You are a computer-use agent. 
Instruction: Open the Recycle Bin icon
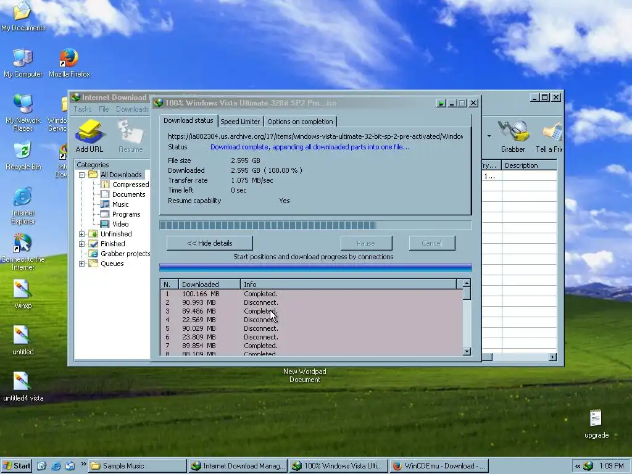(23, 156)
